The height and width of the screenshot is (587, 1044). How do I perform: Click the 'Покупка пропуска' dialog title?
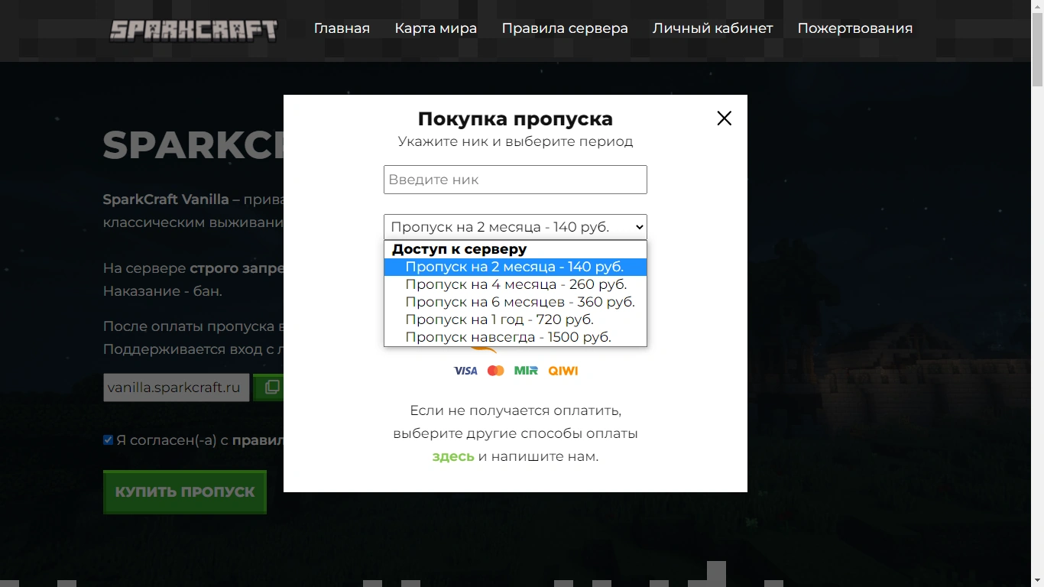tap(515, 118)
